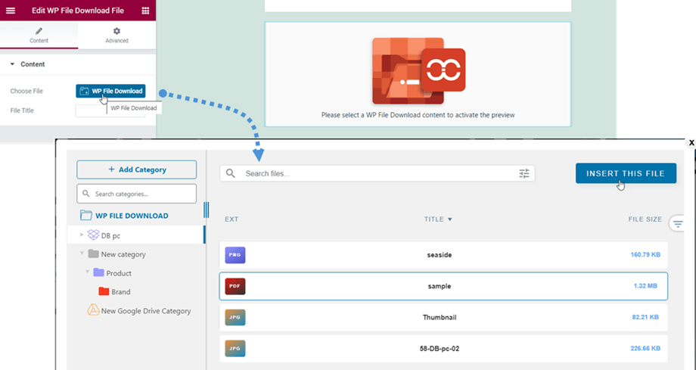The image size is (696, 370).
Task: Open the Elementor hamburger menu
Action: (x=11, y=11)
